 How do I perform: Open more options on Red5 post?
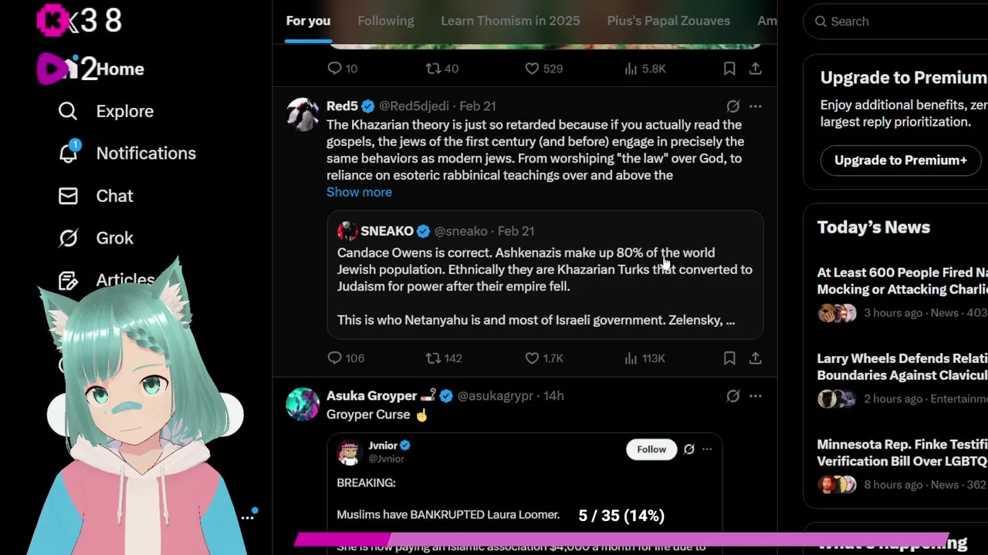756,106
